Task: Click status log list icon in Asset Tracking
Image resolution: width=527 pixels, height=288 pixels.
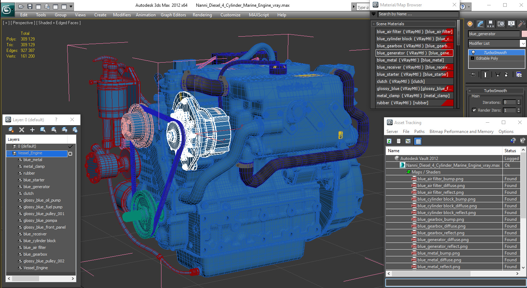Action: coord(399,141)
